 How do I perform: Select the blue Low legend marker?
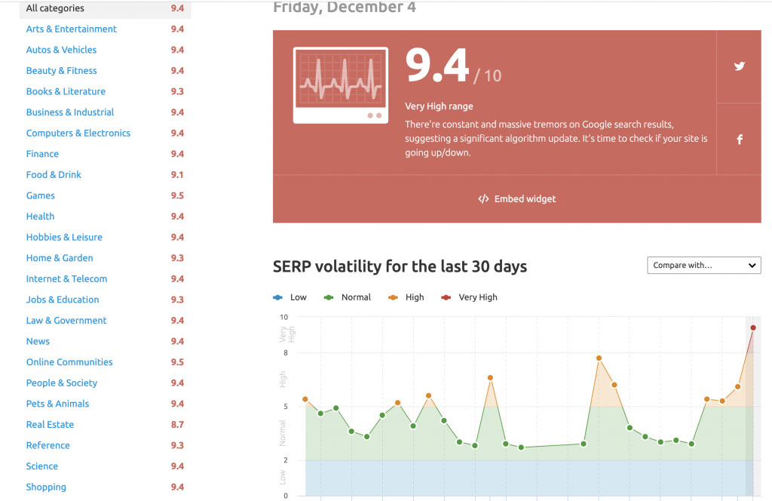tap(277, 297)
